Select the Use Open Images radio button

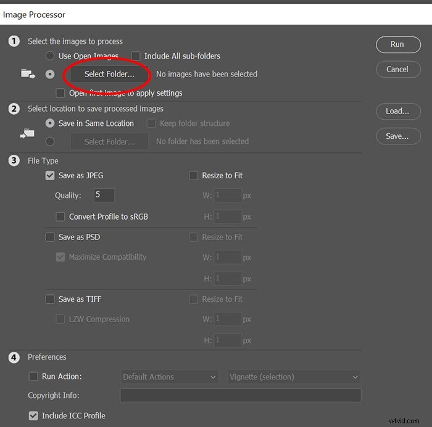click(x=50, y=56)
